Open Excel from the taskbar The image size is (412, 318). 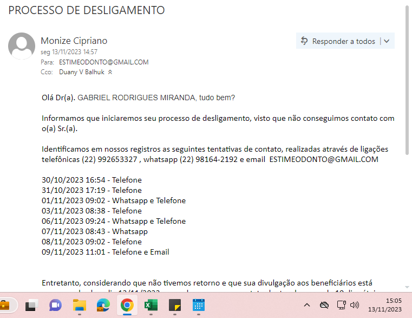point(151,305)
